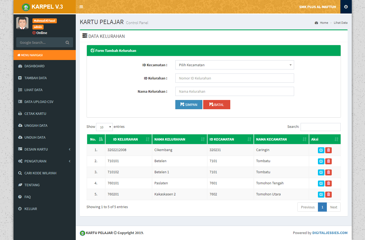
Task: Toggle sort order on No. column
Action: (x=96, y=139)
